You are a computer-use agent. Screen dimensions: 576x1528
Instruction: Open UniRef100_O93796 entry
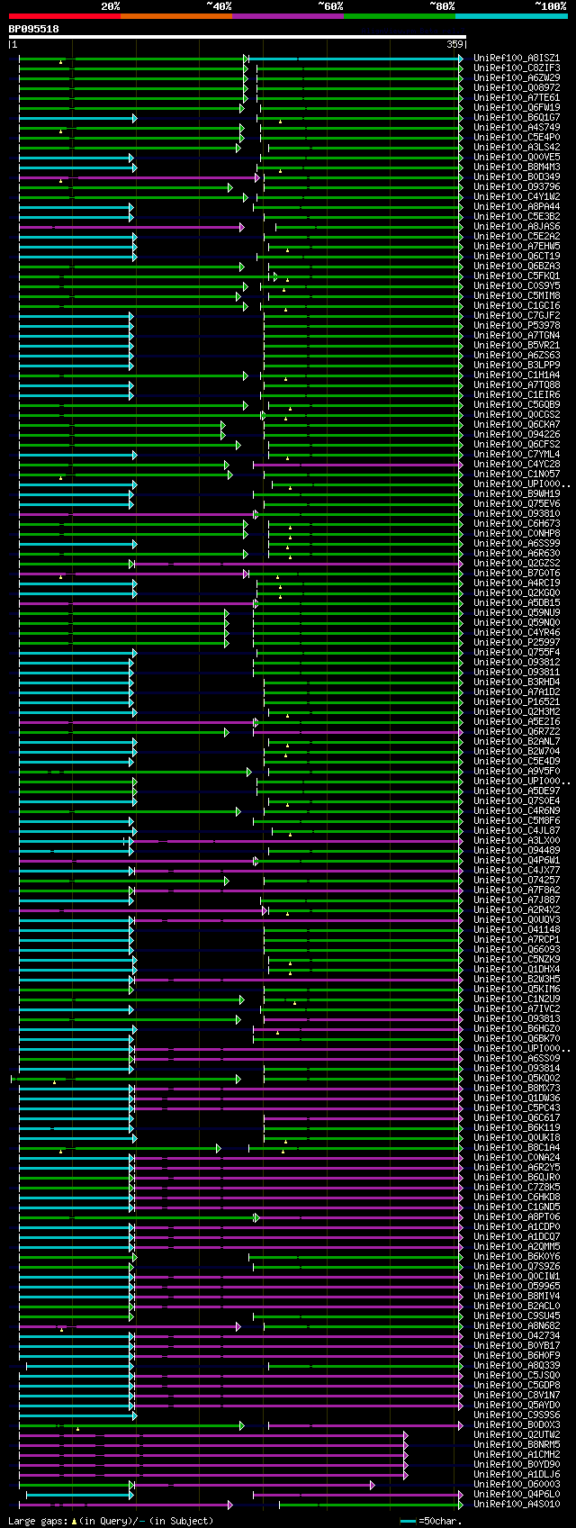[517, 186]
